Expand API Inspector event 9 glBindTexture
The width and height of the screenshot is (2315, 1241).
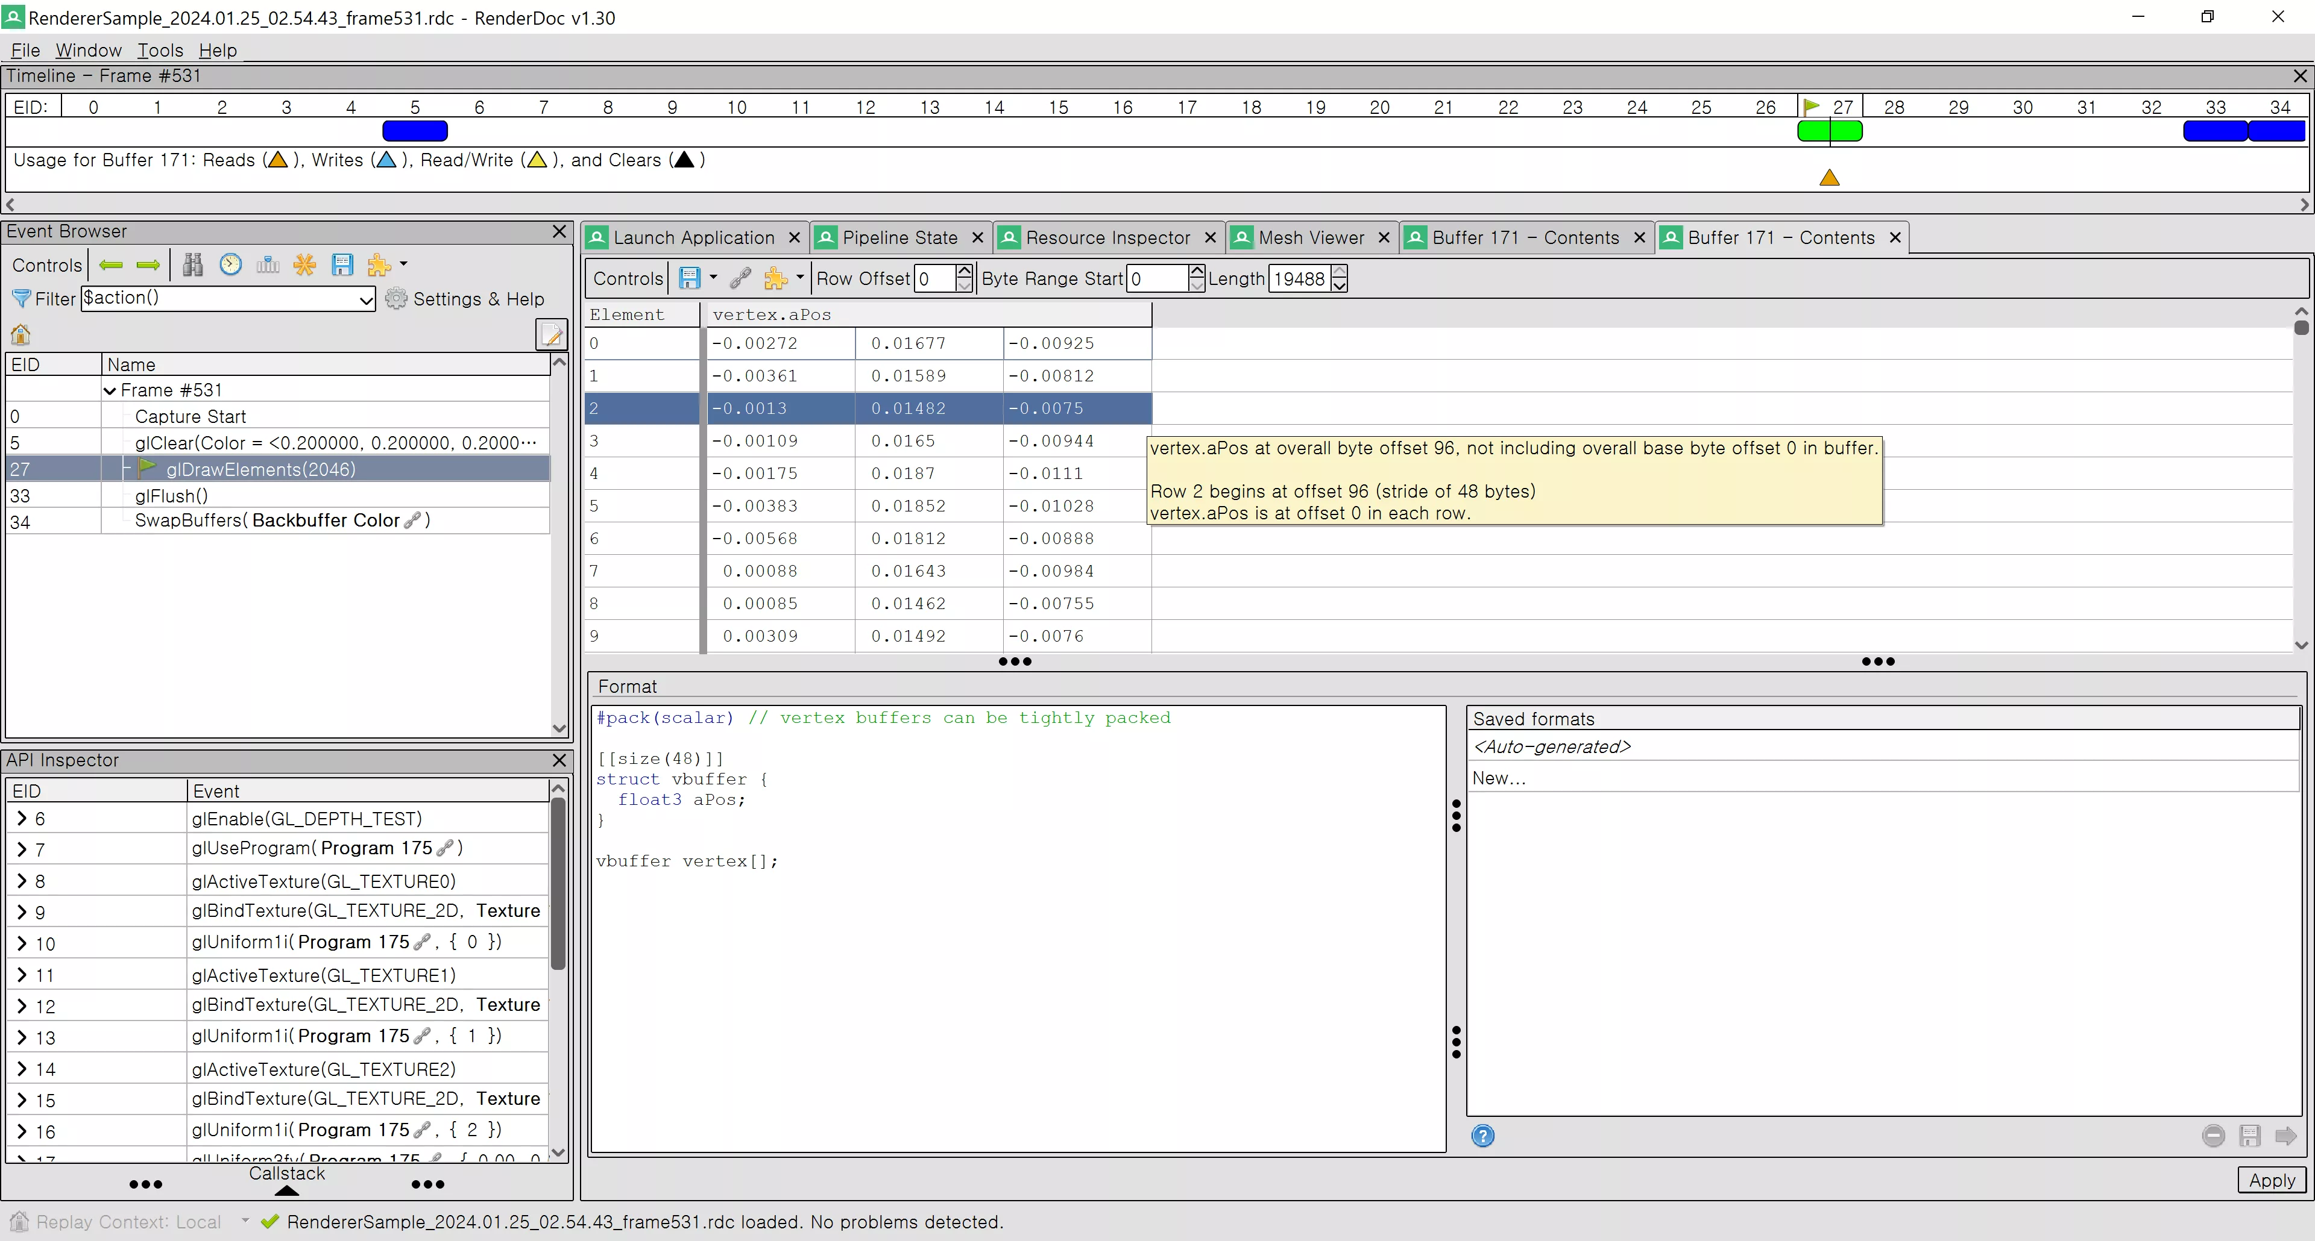tap(22, 911)
